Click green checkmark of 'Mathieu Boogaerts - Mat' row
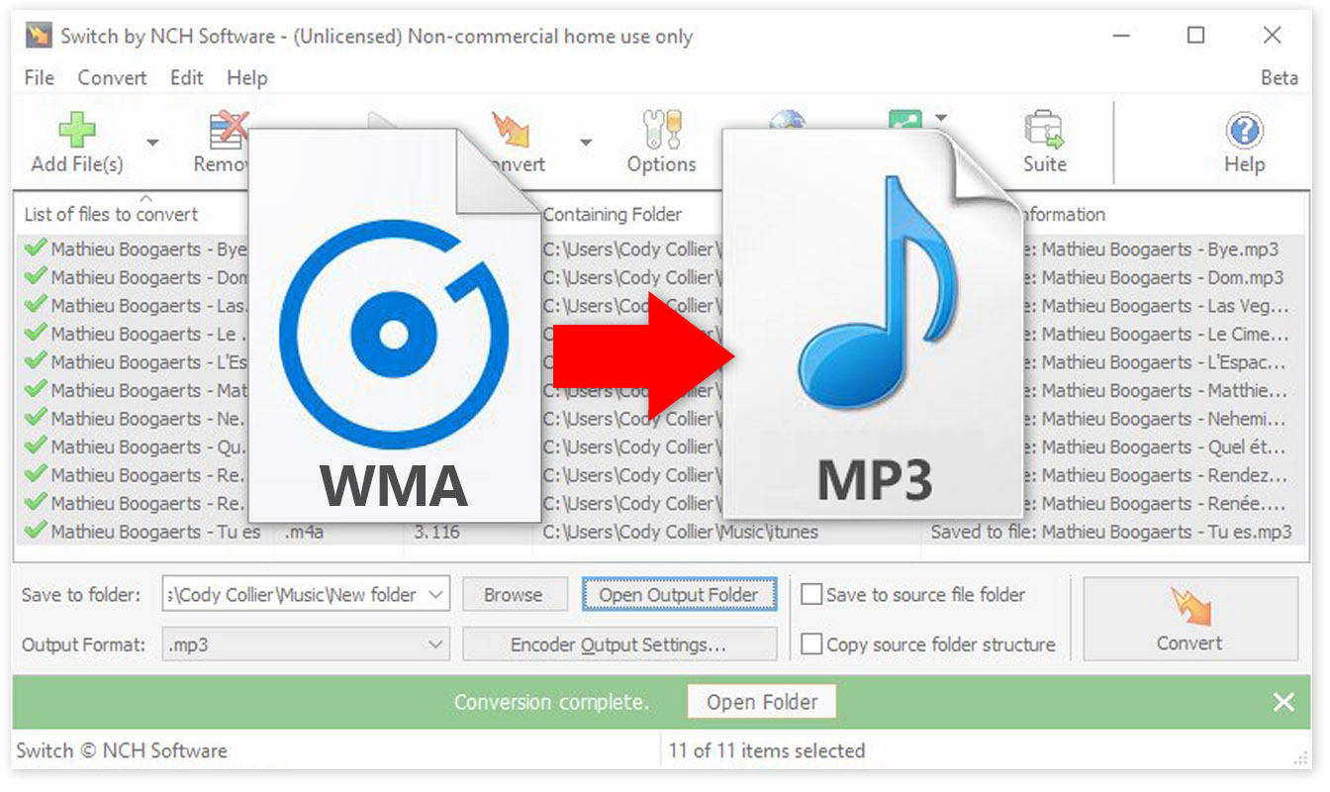The height and width of the screenshot is (792, 1330). (x=36, y=390)
